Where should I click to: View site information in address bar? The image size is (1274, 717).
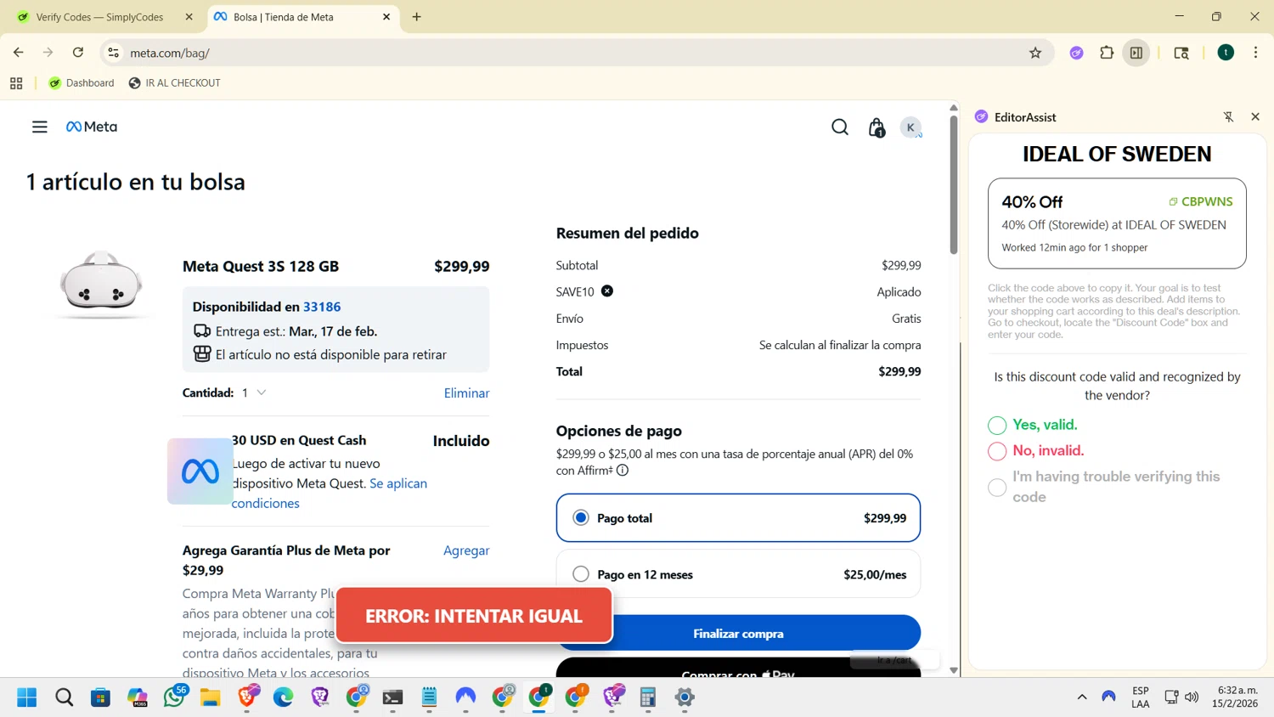113,53
